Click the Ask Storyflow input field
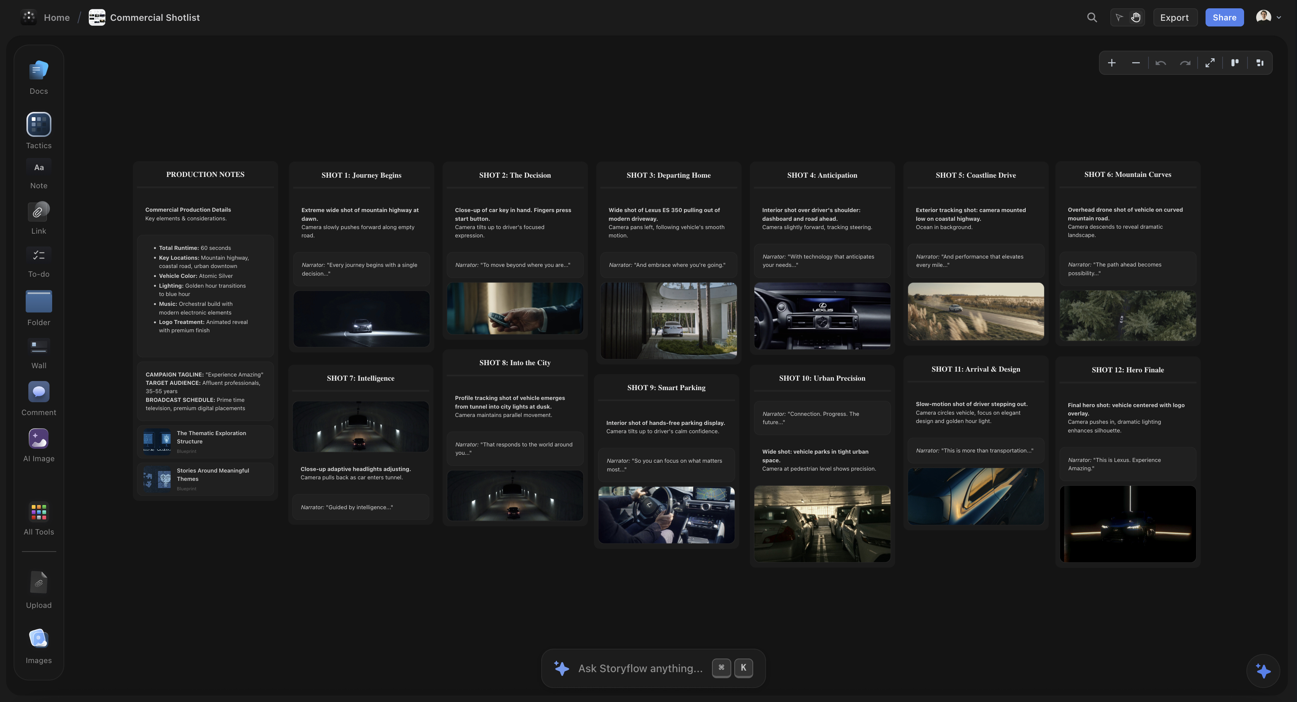This screenshot has width=1297, height=702. 639,668
